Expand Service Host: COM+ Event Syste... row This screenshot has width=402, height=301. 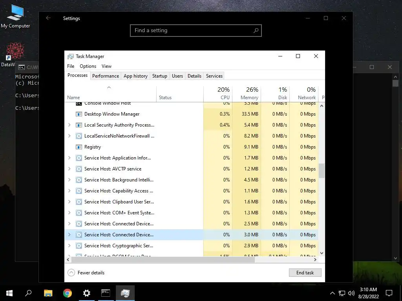pyautogui.click(x=69, y=213)
